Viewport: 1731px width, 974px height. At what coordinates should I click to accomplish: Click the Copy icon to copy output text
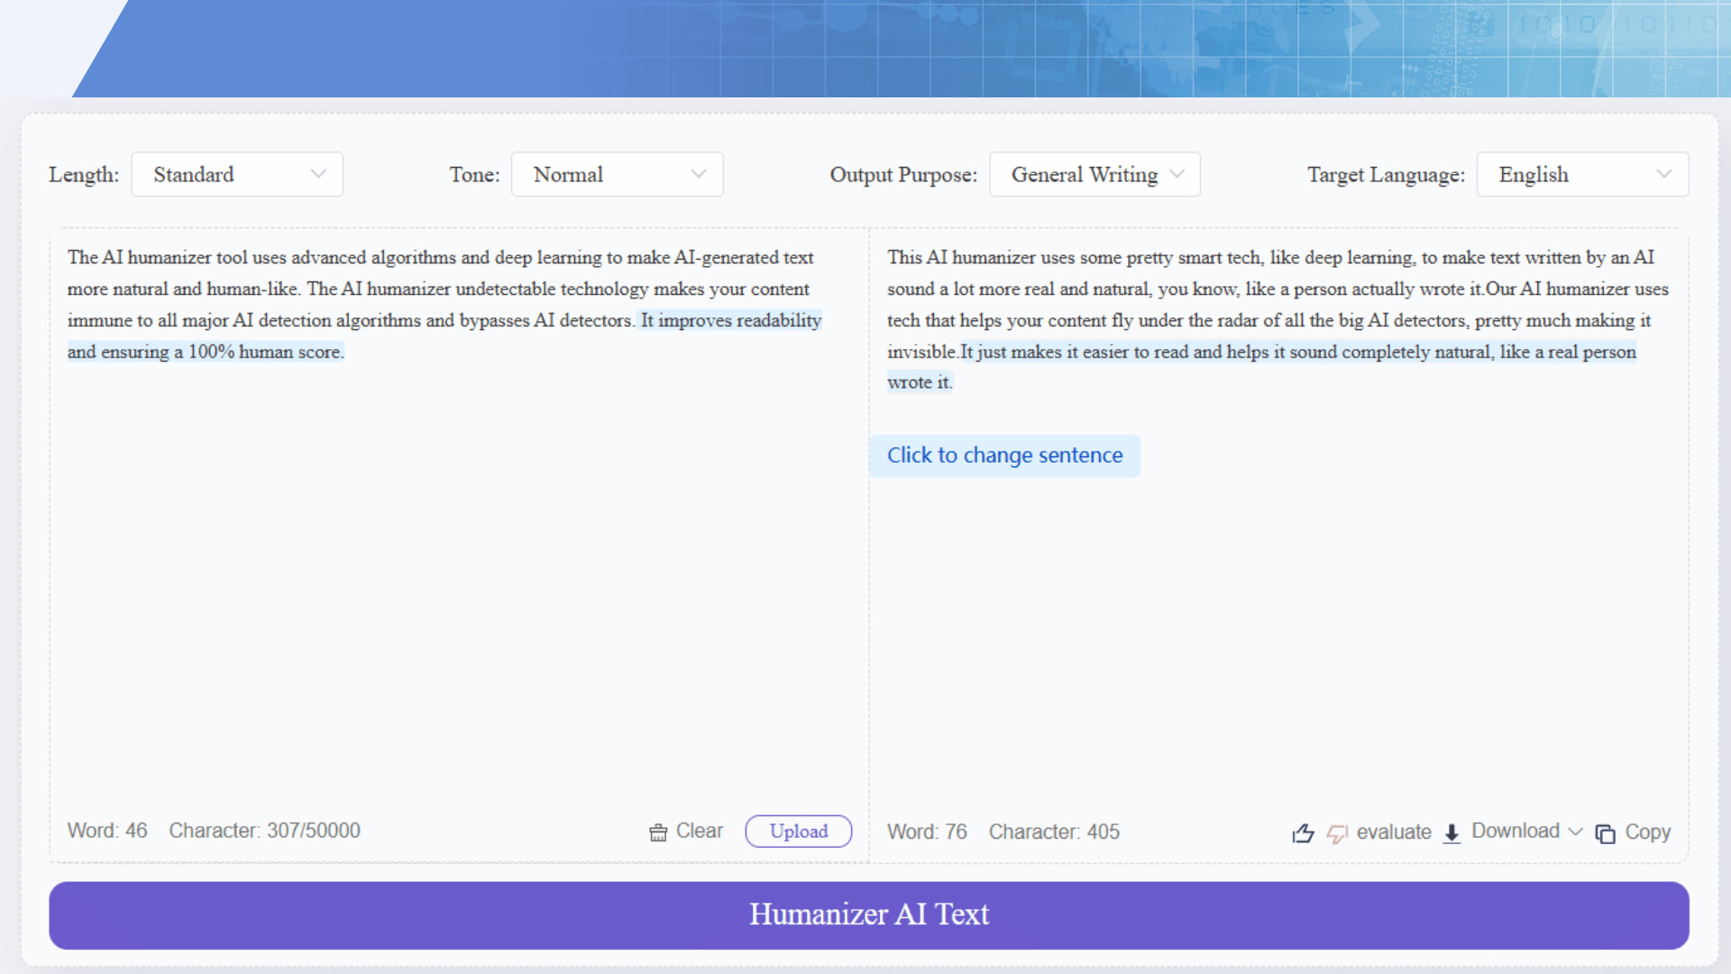pos(1605,834)
